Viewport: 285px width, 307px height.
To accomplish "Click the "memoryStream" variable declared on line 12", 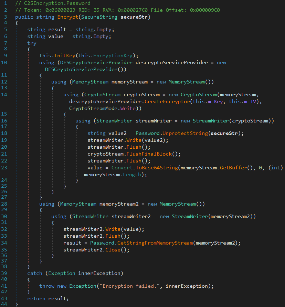I will point(129,82).
